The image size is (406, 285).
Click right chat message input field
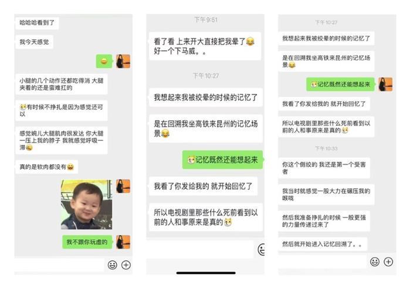(323, 262)
